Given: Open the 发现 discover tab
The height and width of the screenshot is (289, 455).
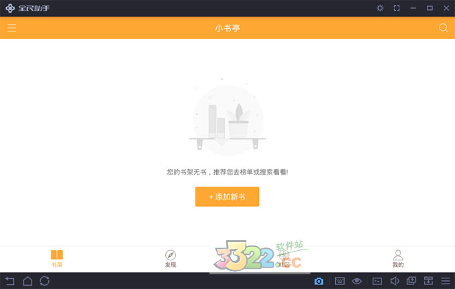Looking at the screenshot, I should click(x=171, y=258).
